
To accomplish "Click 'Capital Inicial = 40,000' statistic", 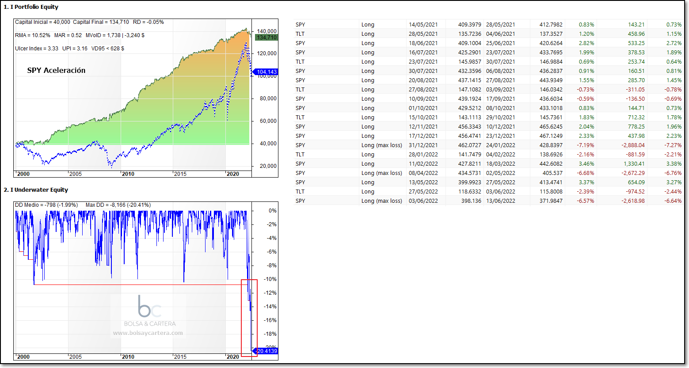I will [42, 22].
